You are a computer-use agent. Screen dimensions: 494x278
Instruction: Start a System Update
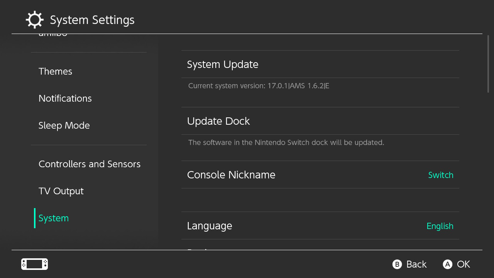click(223, 64)
